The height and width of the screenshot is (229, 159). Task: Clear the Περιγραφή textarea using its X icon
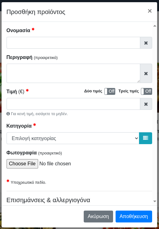click(x=146, y=73)
